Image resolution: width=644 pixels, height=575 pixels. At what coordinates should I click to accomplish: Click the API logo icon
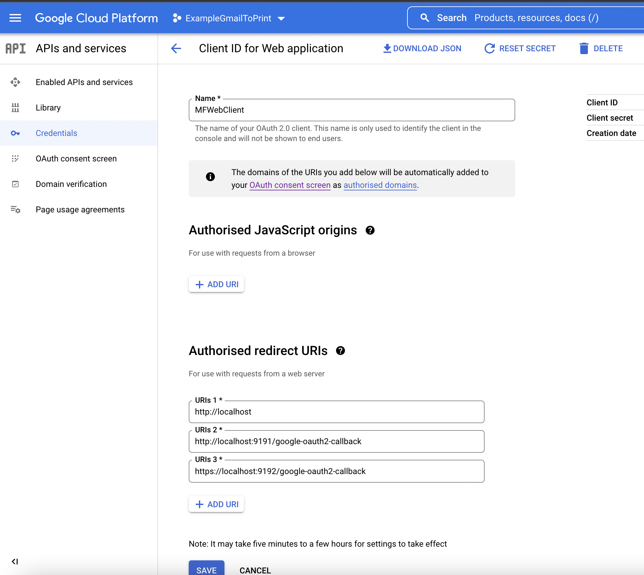[x=16, y=48]
